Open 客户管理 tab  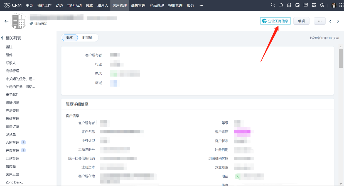coord(120,5)
